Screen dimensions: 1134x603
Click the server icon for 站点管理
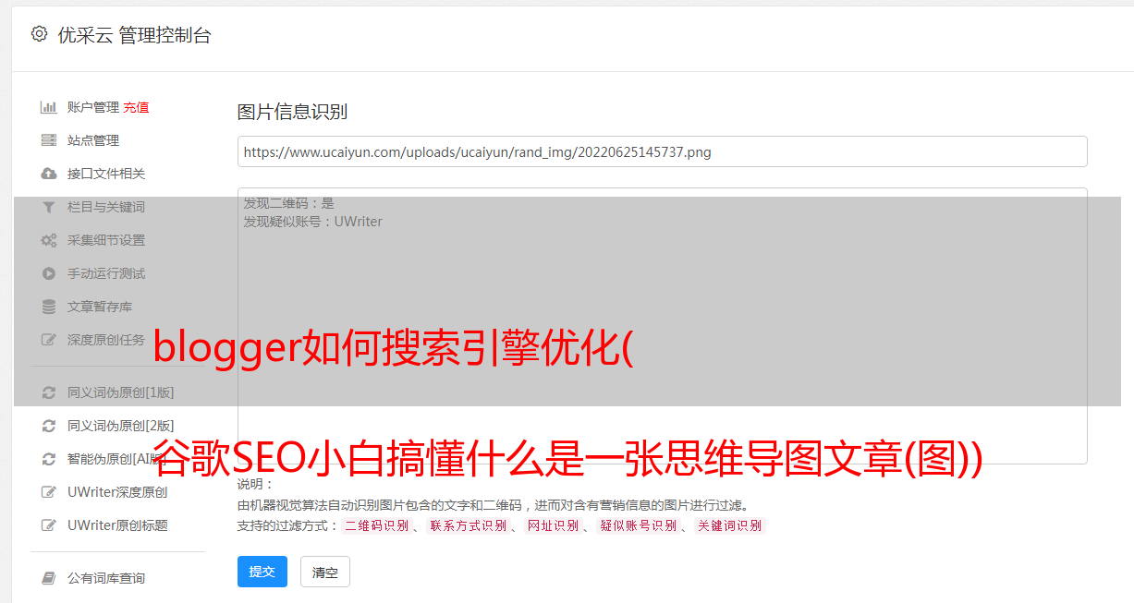[x=49, y=140]
